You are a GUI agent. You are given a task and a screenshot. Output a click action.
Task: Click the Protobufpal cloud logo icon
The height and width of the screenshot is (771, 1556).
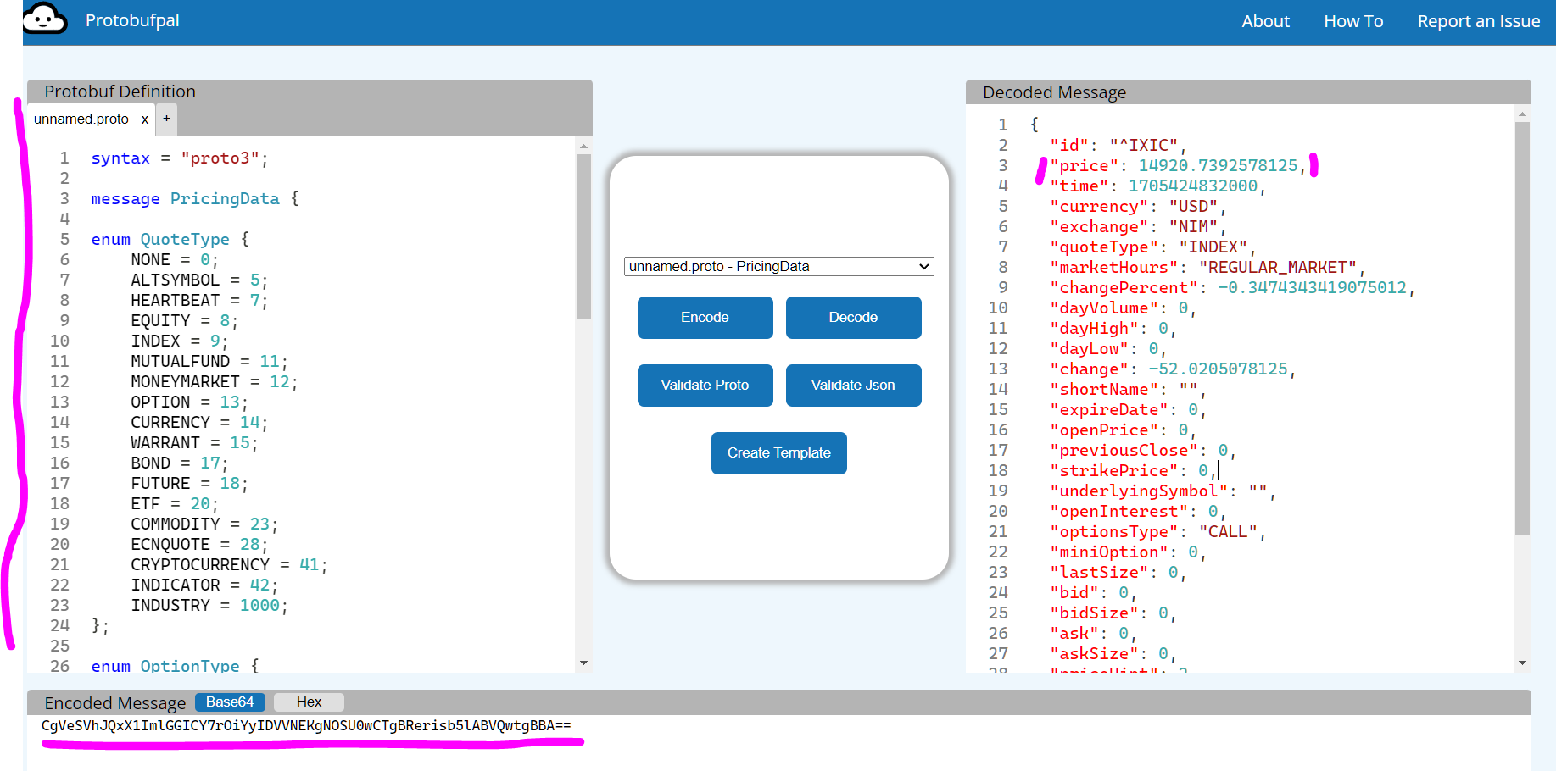click(x=44, y=19)
